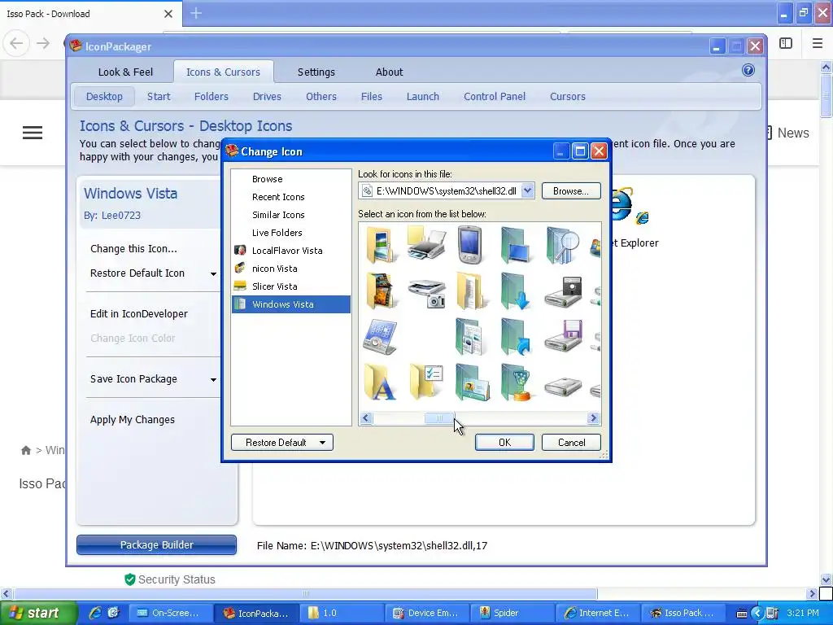Select the pictures folder icon in the list
The image size is (833, 625).
(381, 245)
